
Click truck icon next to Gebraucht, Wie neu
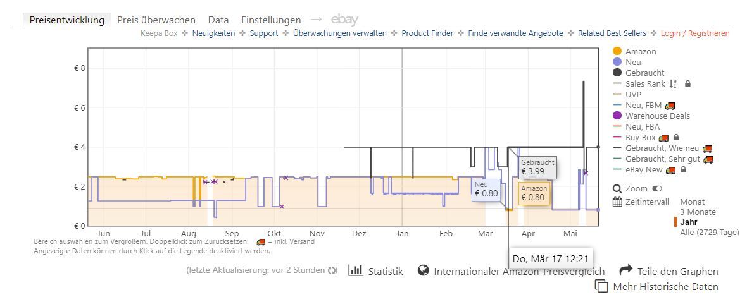click(x=708, y=148)
